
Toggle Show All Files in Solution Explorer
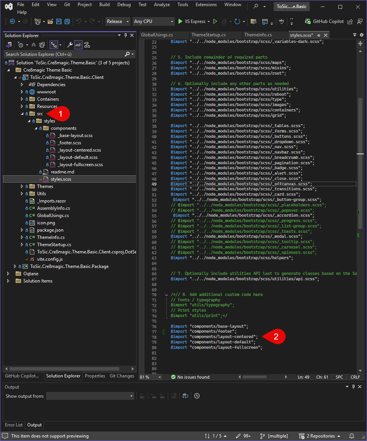click(42, 45)
